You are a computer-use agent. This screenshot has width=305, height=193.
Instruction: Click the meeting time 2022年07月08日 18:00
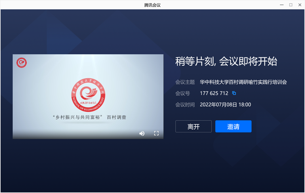[225, 105]
